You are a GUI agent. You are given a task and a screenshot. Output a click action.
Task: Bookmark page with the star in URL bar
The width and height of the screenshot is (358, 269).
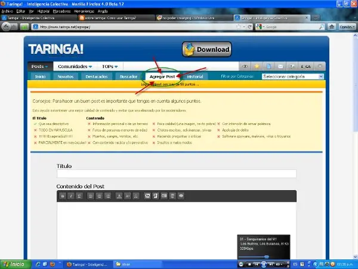tap(239, 27)
